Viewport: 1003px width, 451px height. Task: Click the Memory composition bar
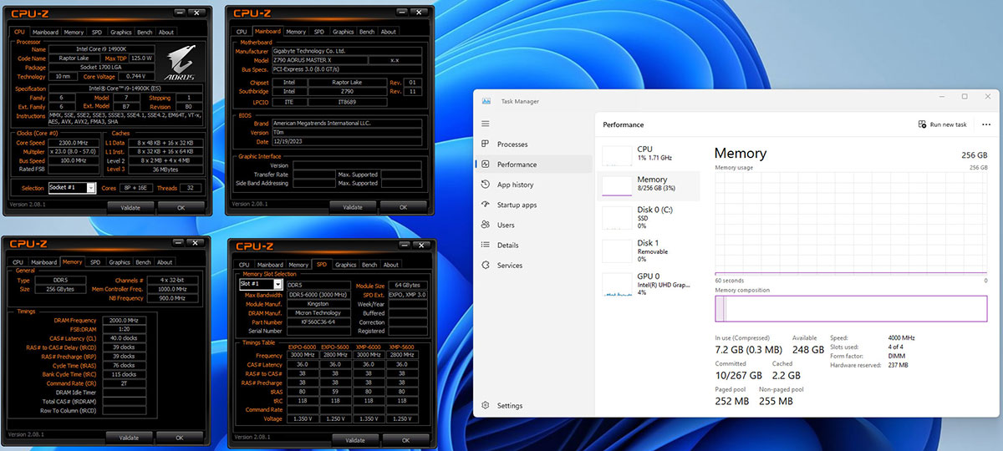click(851, 309)
